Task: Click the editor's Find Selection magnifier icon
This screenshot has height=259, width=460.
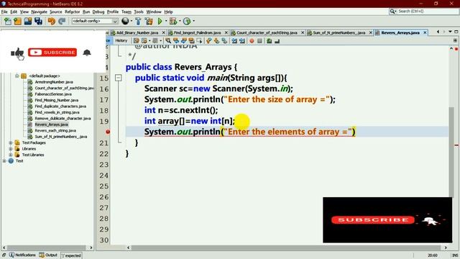Action: (x=168, y=41)
